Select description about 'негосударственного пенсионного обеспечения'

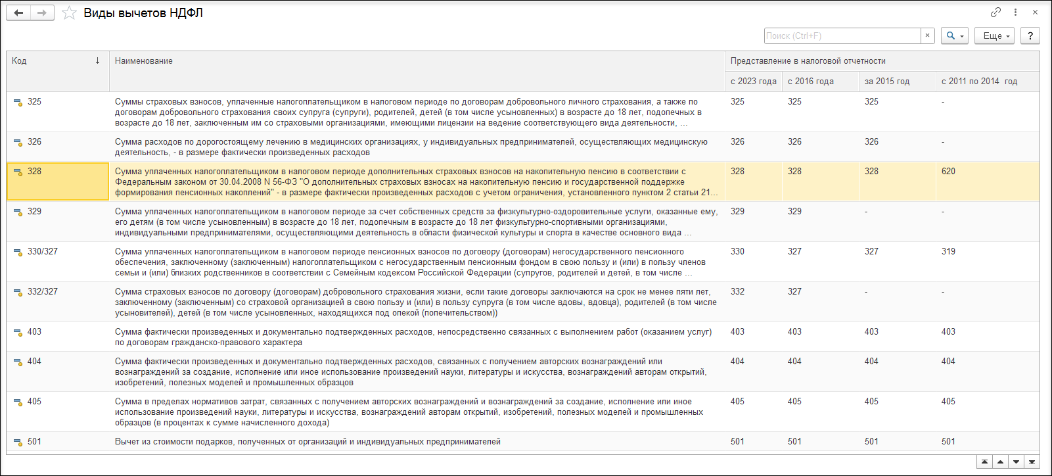click(x=417, y=262)
